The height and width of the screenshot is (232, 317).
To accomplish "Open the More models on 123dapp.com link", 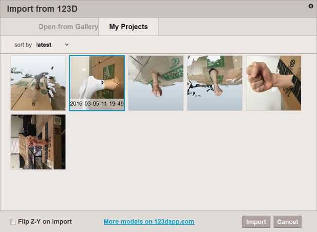I will click(149, 222).
